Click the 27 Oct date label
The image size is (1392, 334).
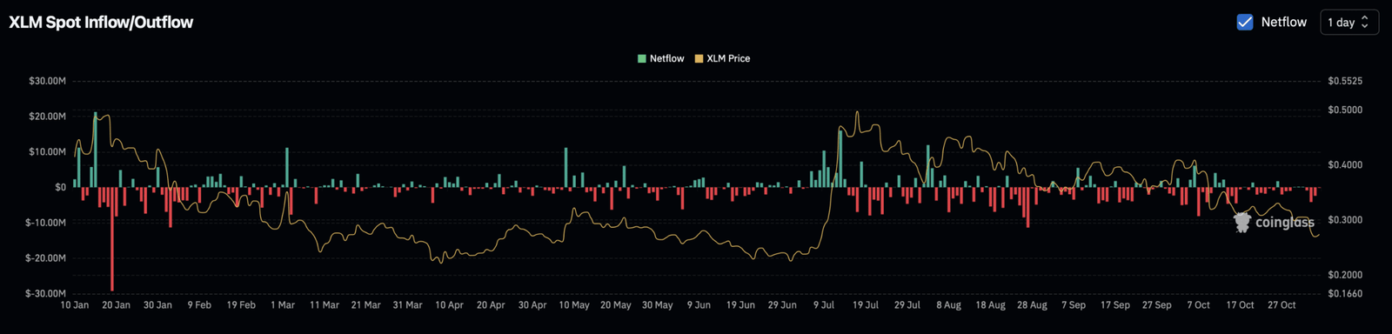pyautogui.click(x=1282, y=305)
